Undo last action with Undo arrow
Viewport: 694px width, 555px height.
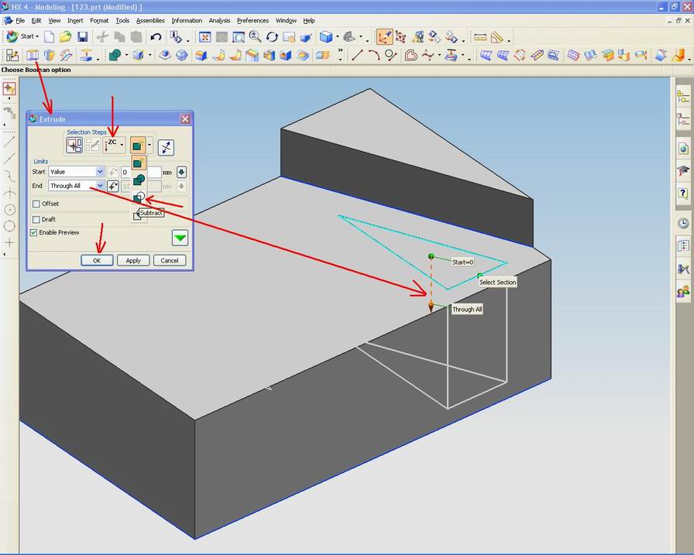(x=156, y=36)
